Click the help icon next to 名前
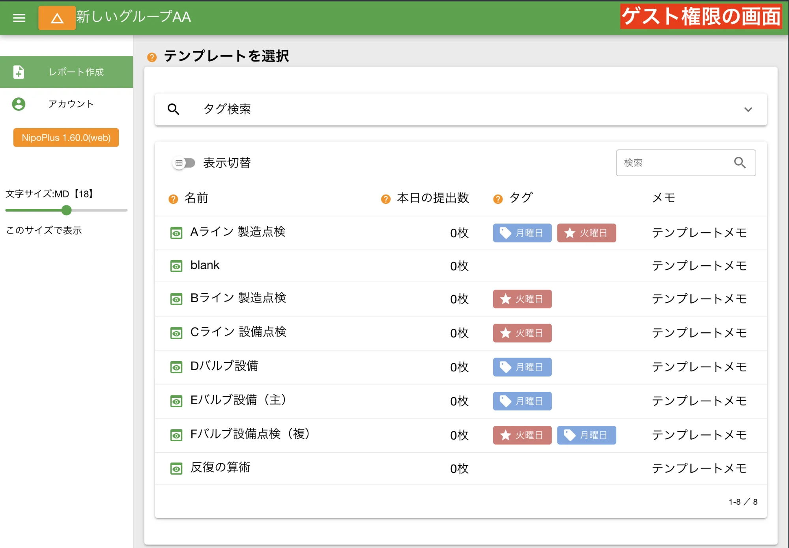The height and width of the screenshot is (548, 789). [173, 199]
